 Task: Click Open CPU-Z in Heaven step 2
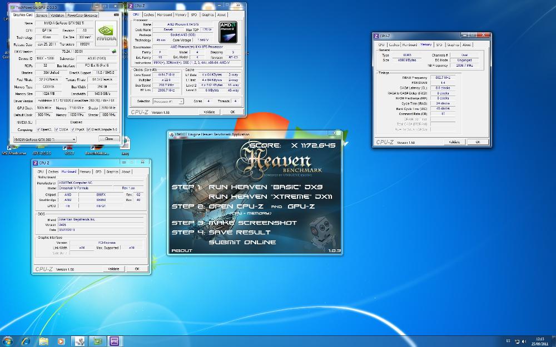[x=236, y=207]
